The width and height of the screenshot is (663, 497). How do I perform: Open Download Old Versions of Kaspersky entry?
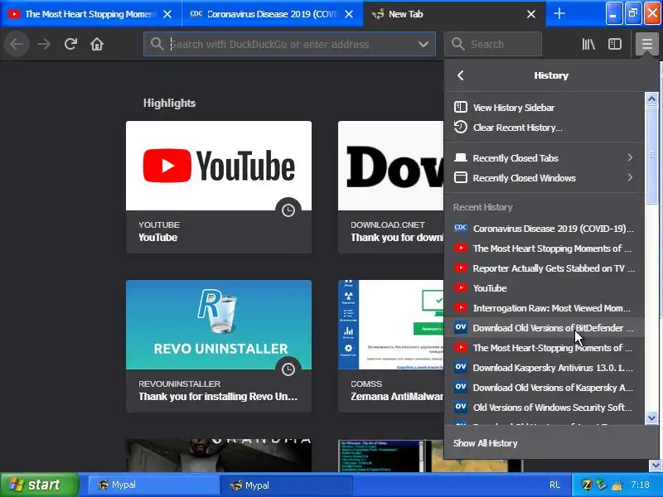click(x=544, y=387)
